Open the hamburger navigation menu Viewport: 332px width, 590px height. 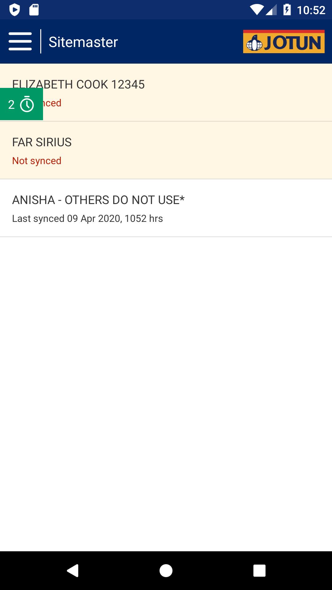point(20,41)
